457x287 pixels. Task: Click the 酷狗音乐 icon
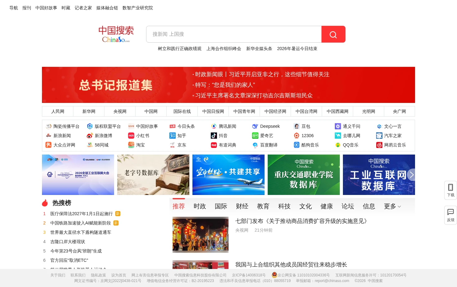[x=297, y=145]
